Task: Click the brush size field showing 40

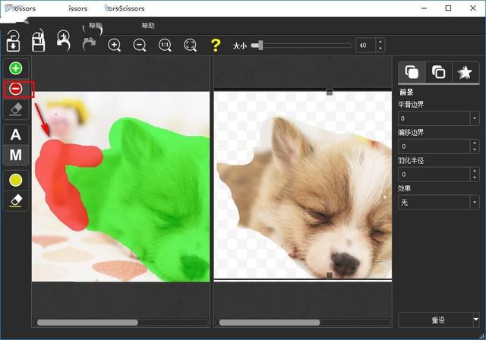Action: 365,46
